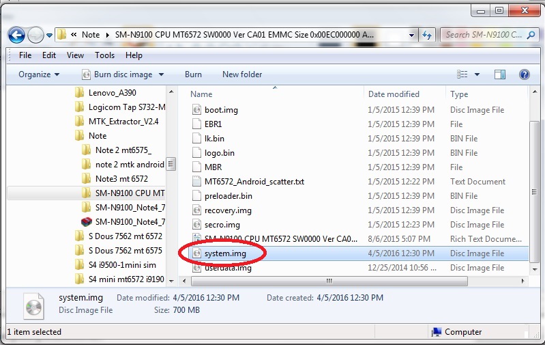Expand the Burn disc image dropdown arrow
This screenshot has height=345, width=545.
pos(161,74)
